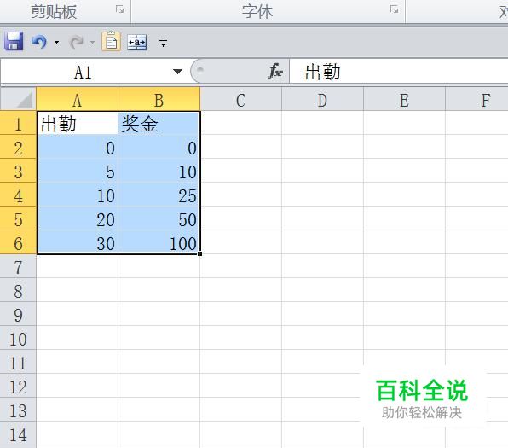Click cell A2 with value 0
The image size is (508, 448).
[78, 147]
